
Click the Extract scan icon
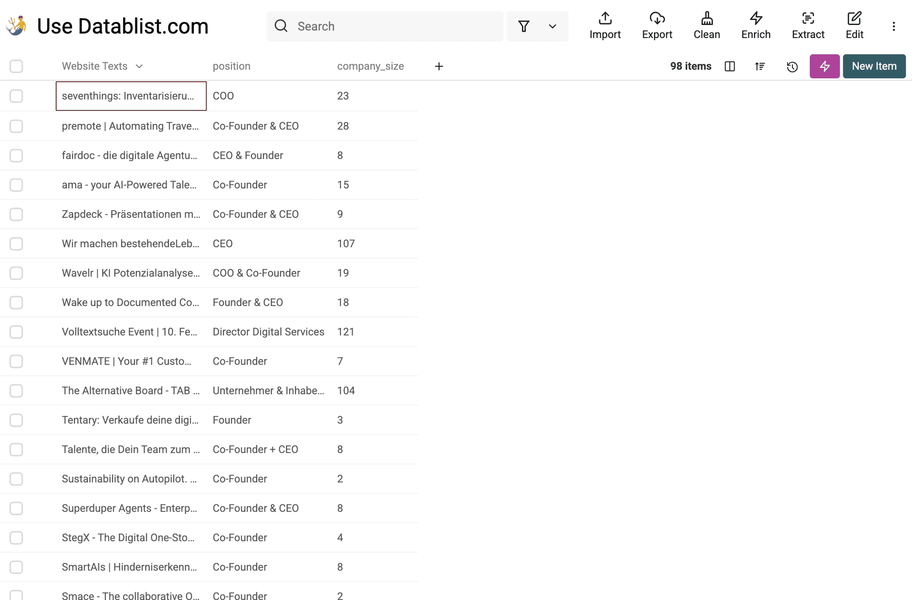coord(807,19)
